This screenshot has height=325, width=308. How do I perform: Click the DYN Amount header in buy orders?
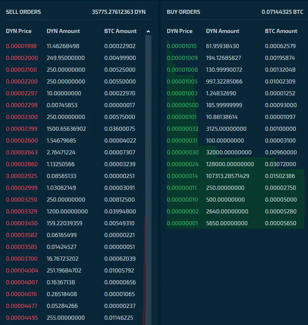[223, 31]
